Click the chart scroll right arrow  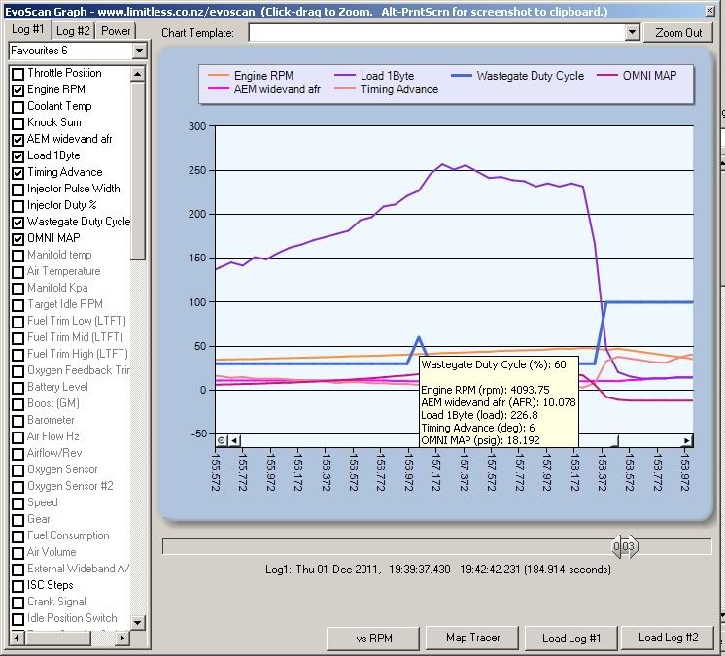[687, 440]
